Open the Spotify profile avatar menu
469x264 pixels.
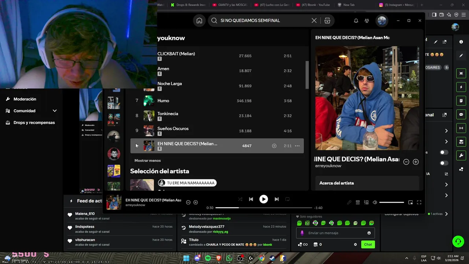point(382,21)
